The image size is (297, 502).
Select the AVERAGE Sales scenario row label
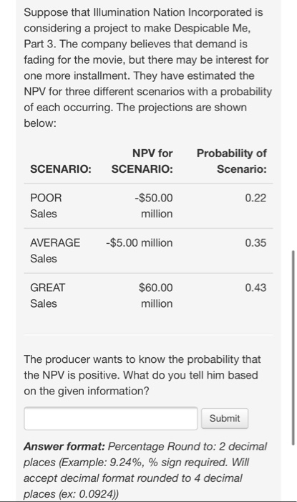coord(55,250)
